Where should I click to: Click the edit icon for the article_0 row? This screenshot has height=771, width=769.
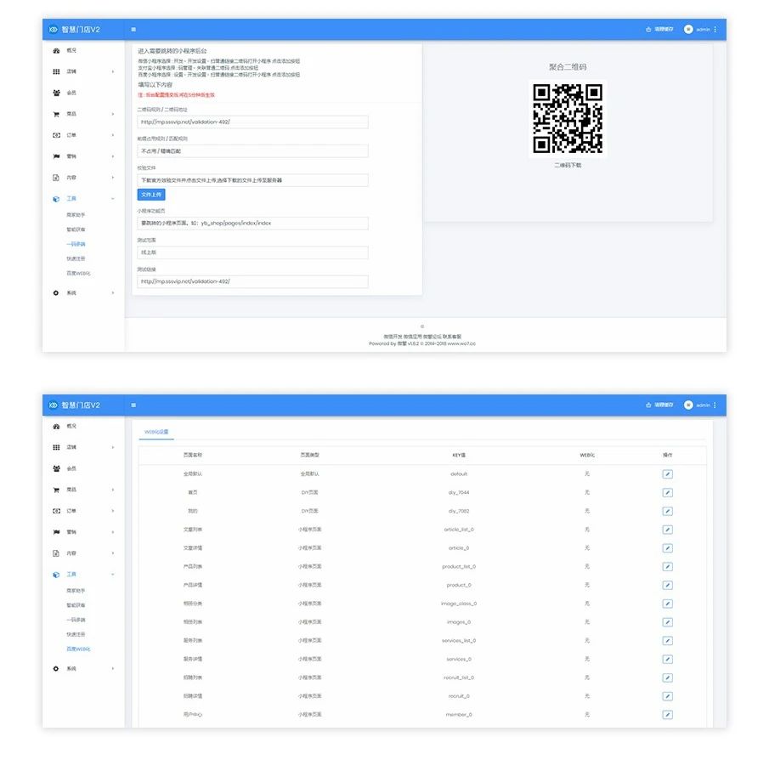[x=667, y=548]
